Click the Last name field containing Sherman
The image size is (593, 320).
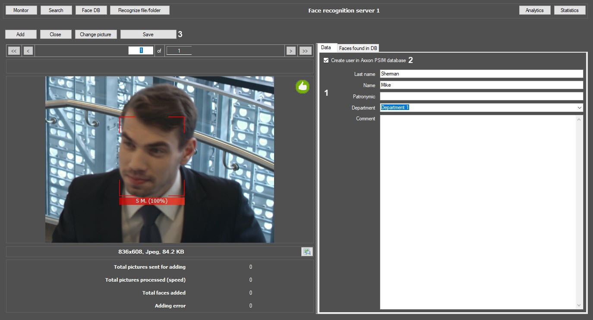(x=481, y=74)
